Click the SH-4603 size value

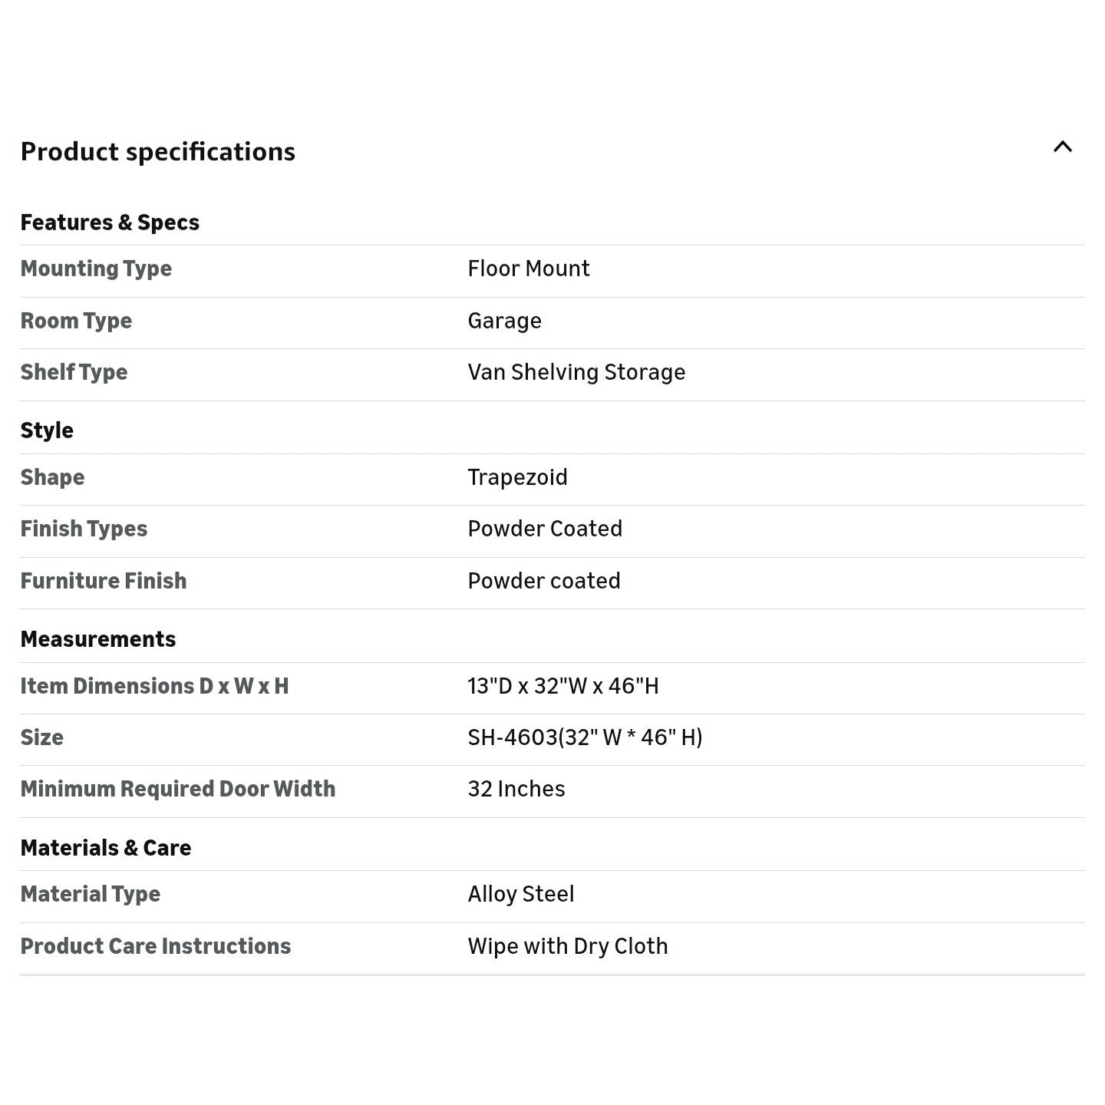(585, 737)
